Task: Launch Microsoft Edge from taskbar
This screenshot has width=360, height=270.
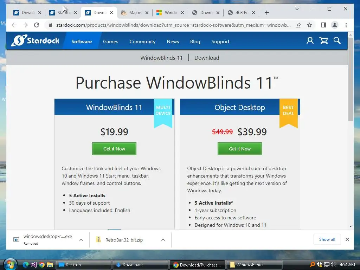Action: click(26, 265)
